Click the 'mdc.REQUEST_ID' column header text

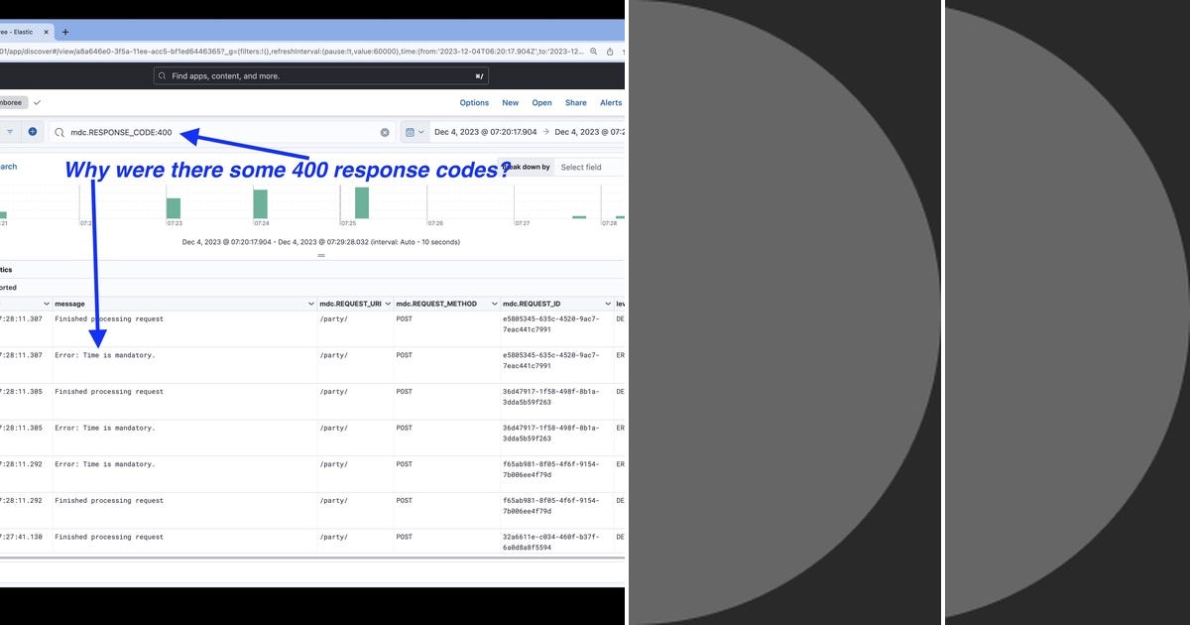[x=532, y=304]
